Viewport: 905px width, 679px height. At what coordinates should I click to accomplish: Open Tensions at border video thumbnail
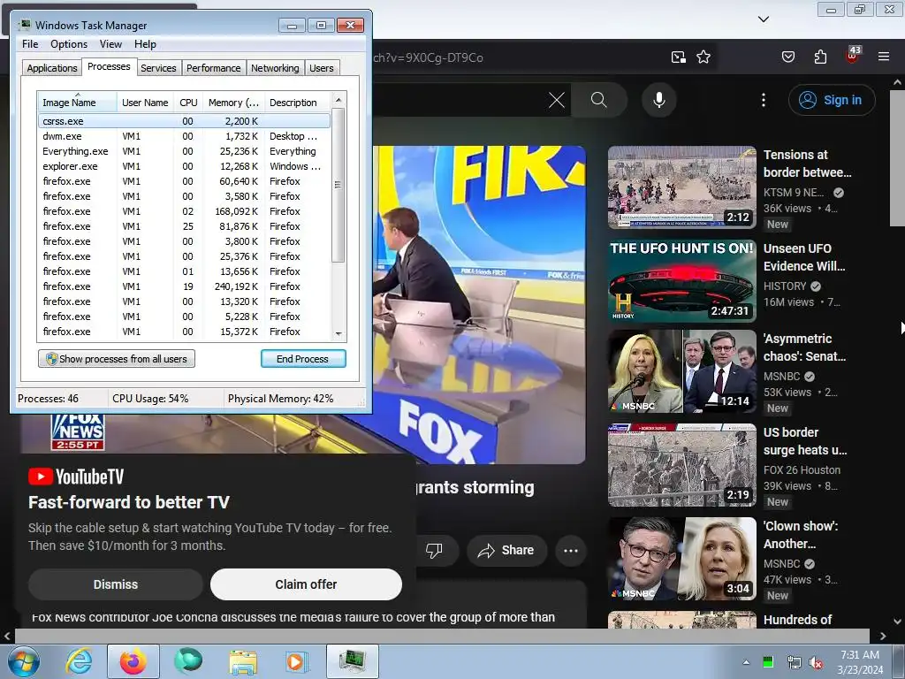(x=681, y=187)
